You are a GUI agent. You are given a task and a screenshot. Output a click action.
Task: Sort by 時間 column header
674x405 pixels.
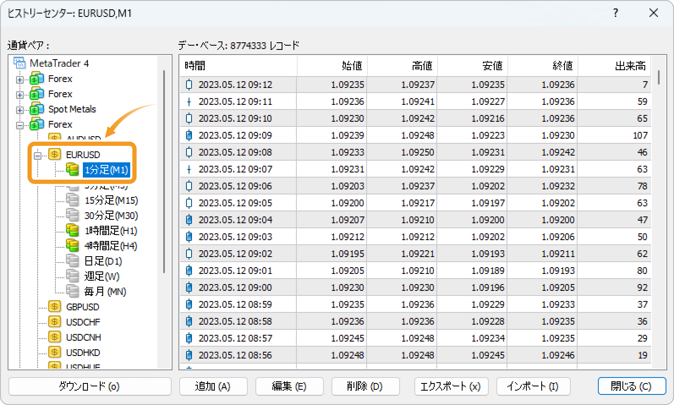pos(238,66)
